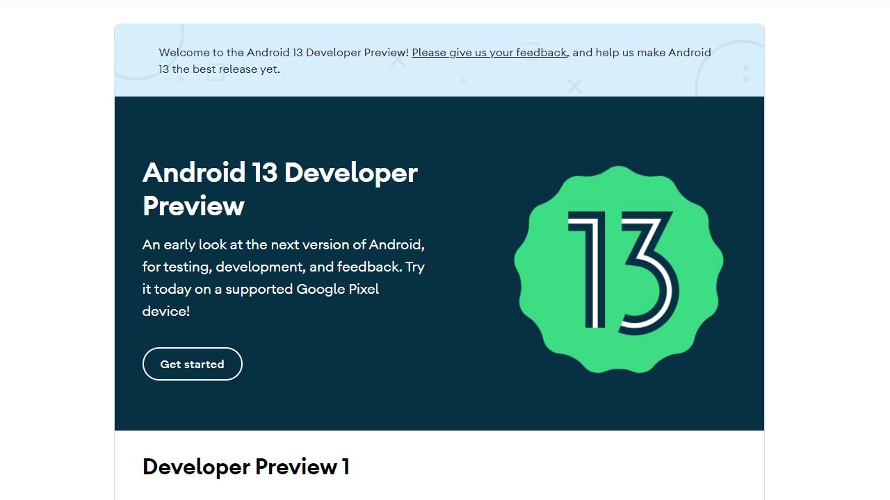The height and width of the screenshot is (500, 890).
Task: Select the "Android 13 Developer Preview" headline
Action: pos(280,189)
